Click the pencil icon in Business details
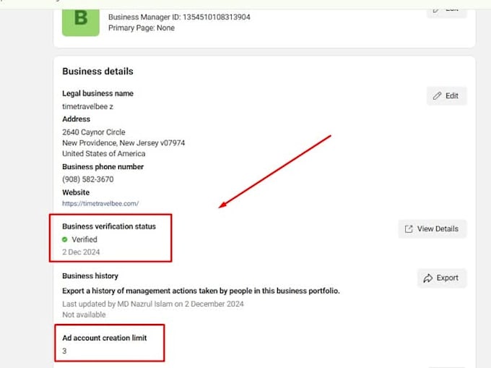Image resolution: width=491 pixels, height=368 pixels. [437, 95]
